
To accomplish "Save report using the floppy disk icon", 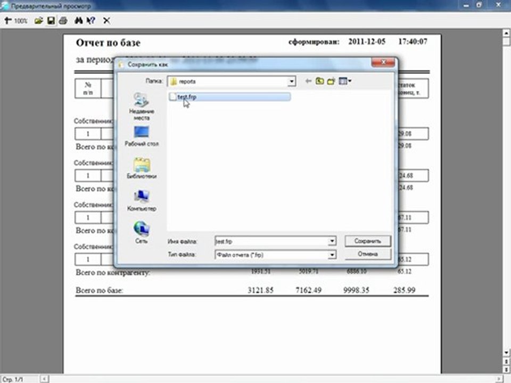I will pyautogui.click(x=51, y=21).
